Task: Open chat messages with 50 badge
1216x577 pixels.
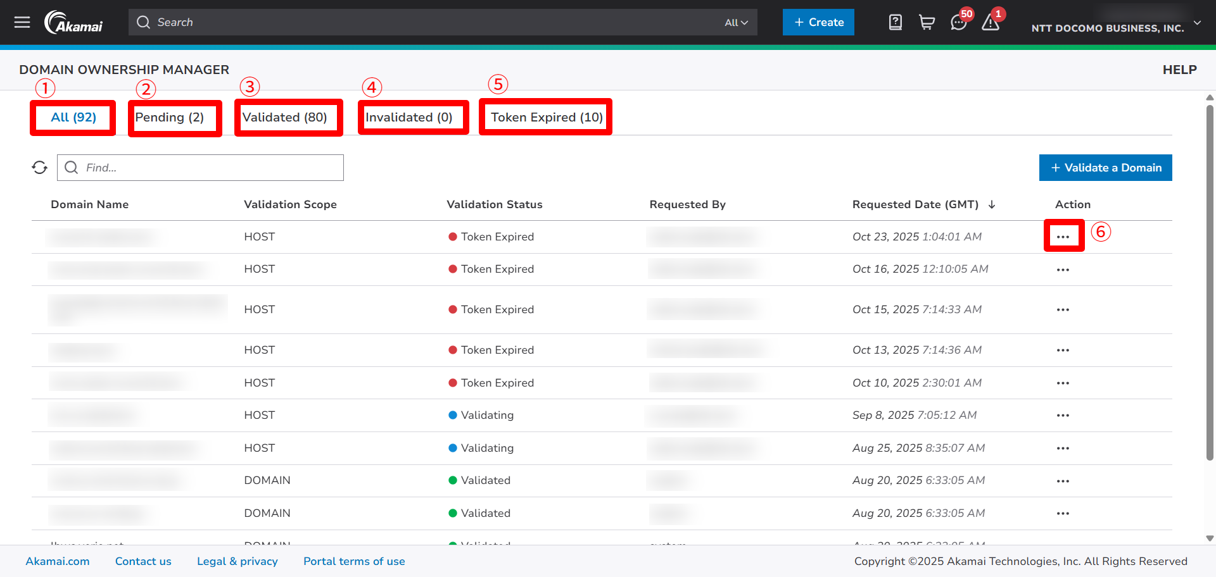Action: click(958, 23)
